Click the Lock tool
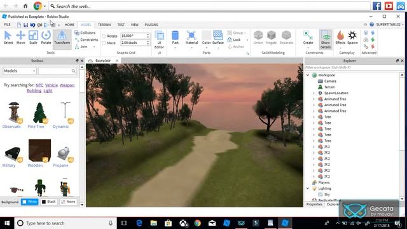 point(234,39)
